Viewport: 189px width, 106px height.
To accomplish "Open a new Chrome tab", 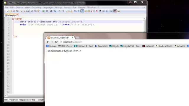I will pyautogui.click(x=77, y=38).
